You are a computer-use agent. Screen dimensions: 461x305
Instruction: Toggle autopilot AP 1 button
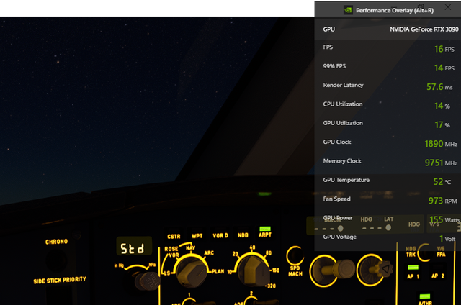coord(413,271)
